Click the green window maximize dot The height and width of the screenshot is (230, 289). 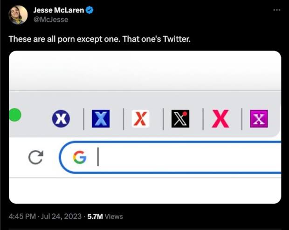14,115
